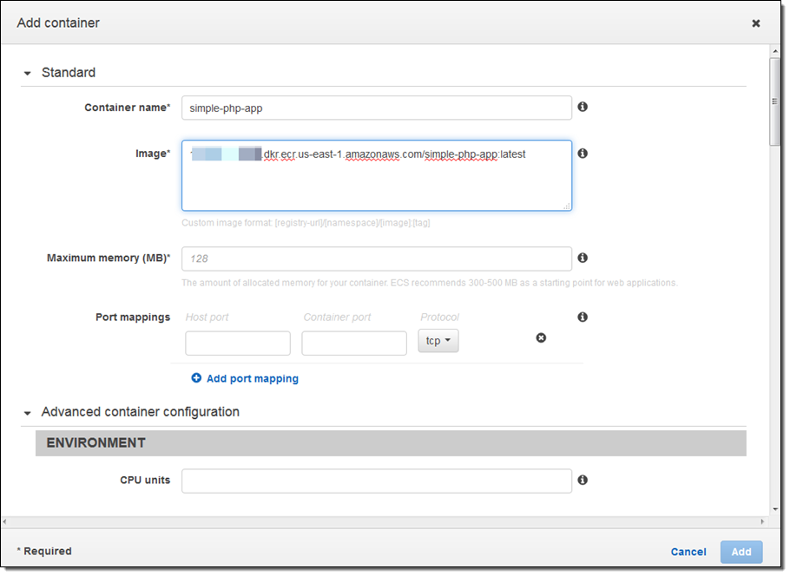Click info icon for Port mappings

[583, 317]
